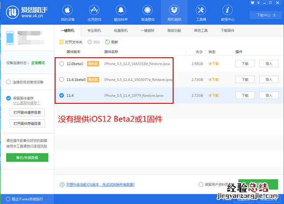Click 下载 for the 12.0beta3 firmware
Screen dimensions: 284x204
pyautogui.click(x=245, y=64)
